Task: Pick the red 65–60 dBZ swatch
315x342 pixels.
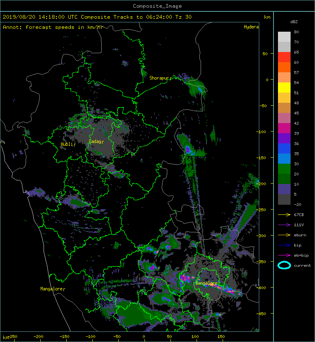Action: [x=284, y=57]
